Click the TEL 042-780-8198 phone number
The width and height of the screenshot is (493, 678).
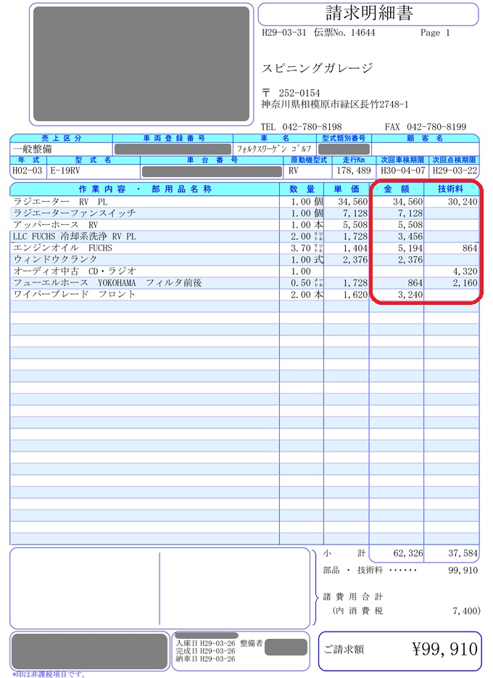(x=302, y=126)
